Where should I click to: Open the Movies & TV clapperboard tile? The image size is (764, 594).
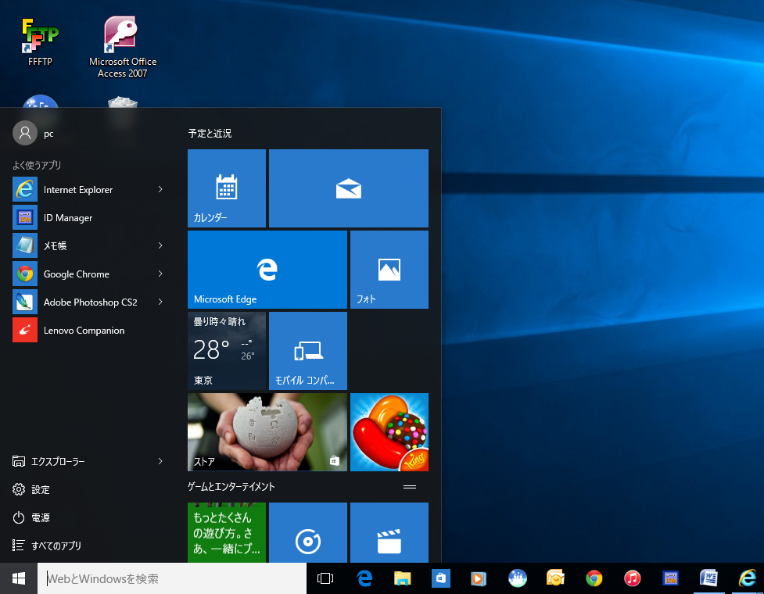(389, 533)
